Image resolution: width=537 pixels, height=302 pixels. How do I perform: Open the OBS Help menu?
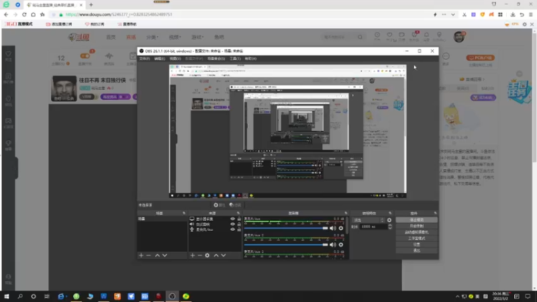(250, 58)
